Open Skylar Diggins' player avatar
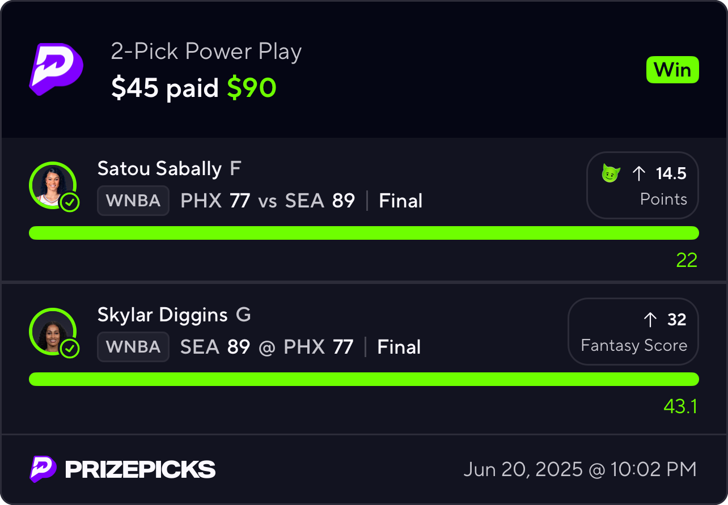728x505 pixels. point(53,332)
